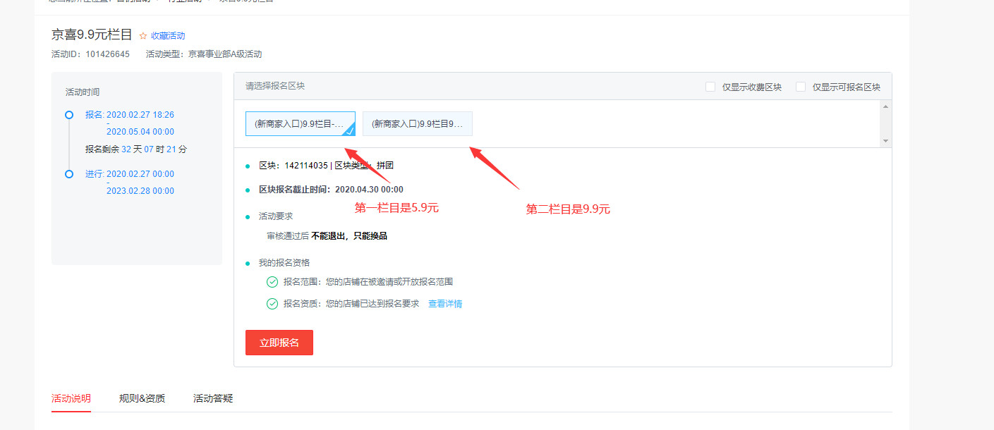Click the text 不能退出, 只能换品
Image resolution: width=994 pixels, height=430 pixels.
point(349,236)
